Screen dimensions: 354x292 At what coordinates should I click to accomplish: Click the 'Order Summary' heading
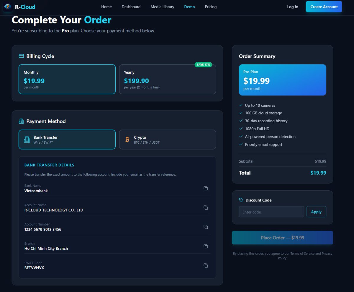click(x=257, y=56)
